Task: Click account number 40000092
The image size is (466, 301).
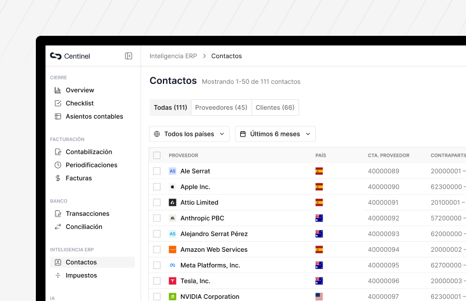Action: 383,218
